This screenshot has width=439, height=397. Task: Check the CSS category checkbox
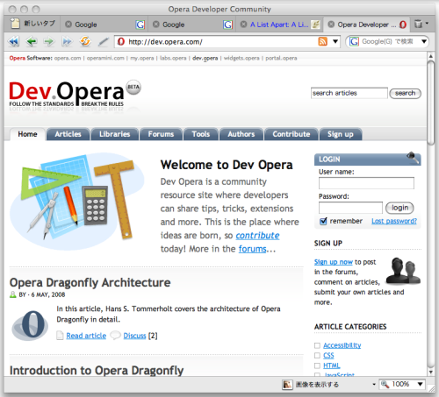point(317,356)
